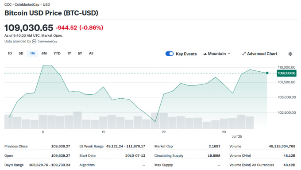Viewport: 301px width, 170px height.
Task: Click the green current price dot
Action: [x=267, y=73]
